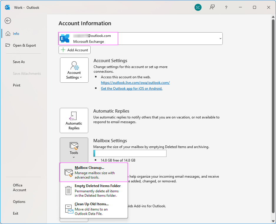This screenshot has height=224, width=276.
Task: Click the Add Account button
Action: point(75,50)
